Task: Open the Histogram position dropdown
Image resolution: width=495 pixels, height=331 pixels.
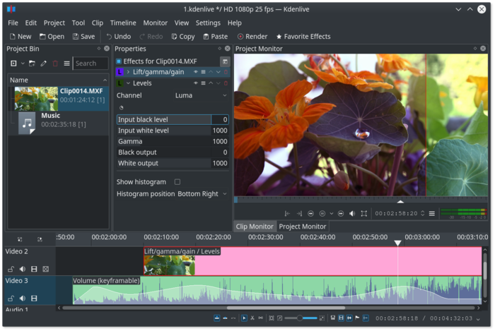Action: pos(202,193)
